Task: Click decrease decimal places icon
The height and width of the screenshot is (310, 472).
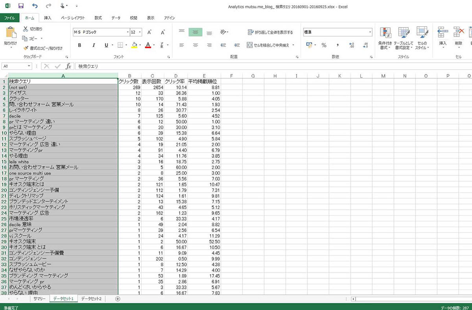Action: (365, 45)
